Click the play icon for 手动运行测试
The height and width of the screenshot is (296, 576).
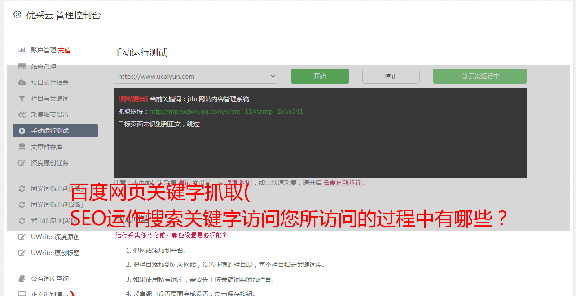22,131
